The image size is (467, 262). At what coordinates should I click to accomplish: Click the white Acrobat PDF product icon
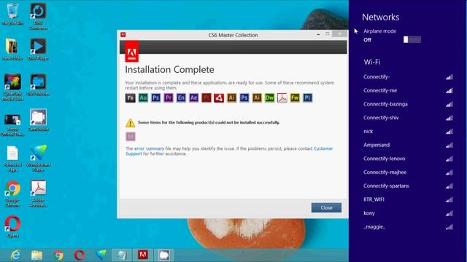(x=282, y=98)
